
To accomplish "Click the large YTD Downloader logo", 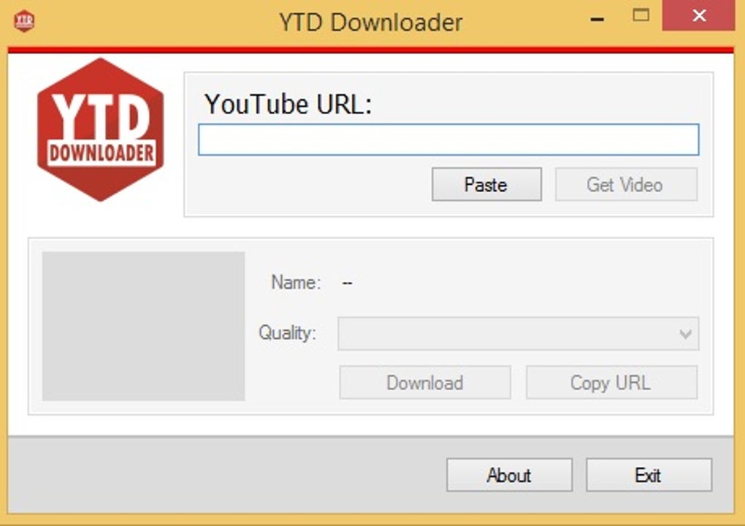I will [100, 130].
